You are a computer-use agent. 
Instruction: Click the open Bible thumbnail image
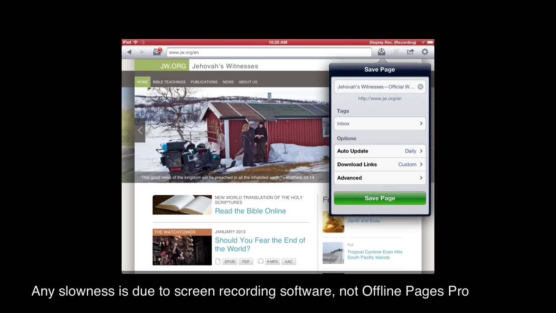(x=182, y=205)
